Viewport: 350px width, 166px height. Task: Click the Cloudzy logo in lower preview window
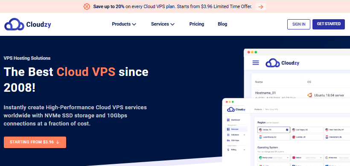coord(236,110)
